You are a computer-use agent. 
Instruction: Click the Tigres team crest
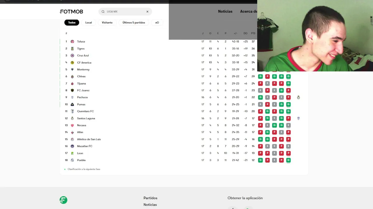coord(72,48)
